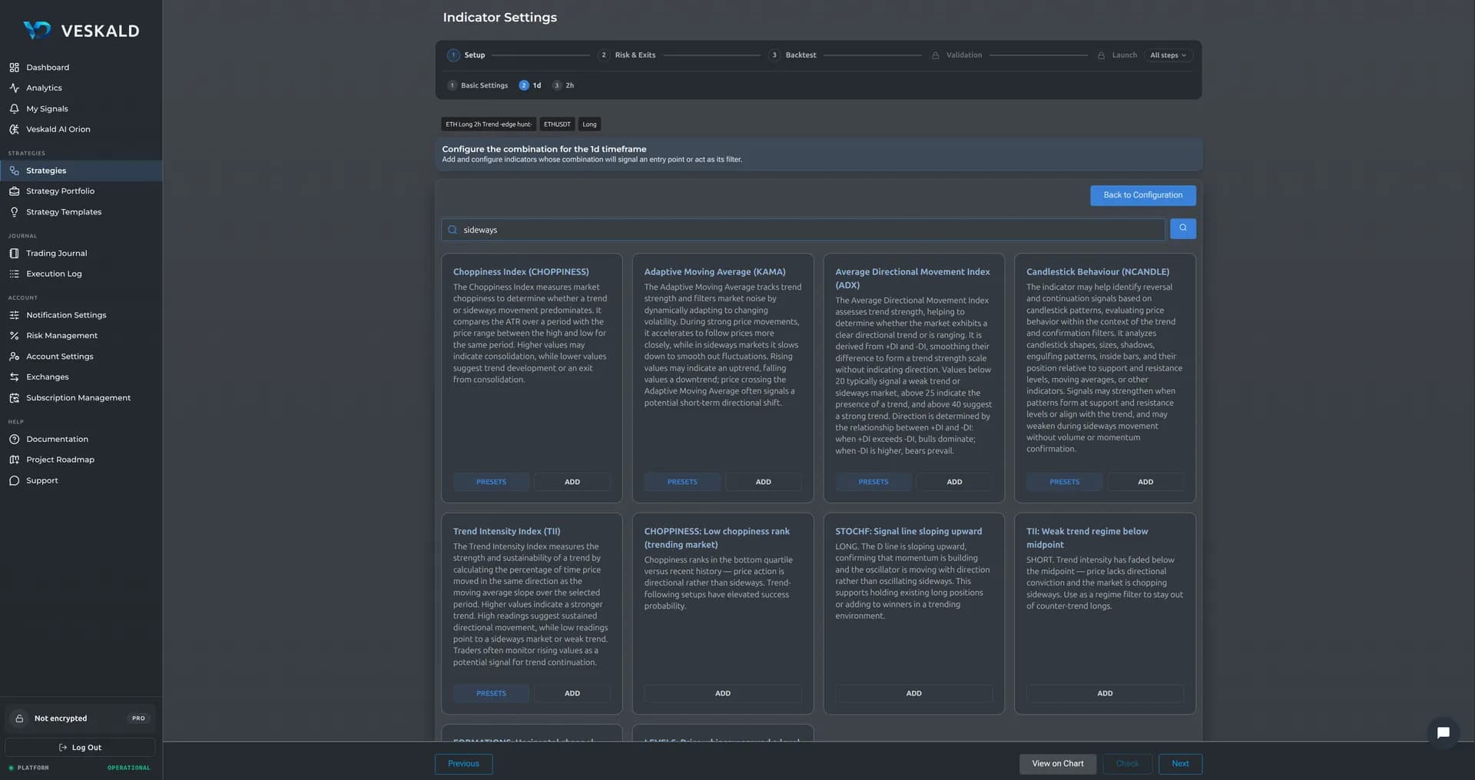Click the Not encrypted lock icon
Viewport: 1475px width, 780px height.
coord(20,719)
